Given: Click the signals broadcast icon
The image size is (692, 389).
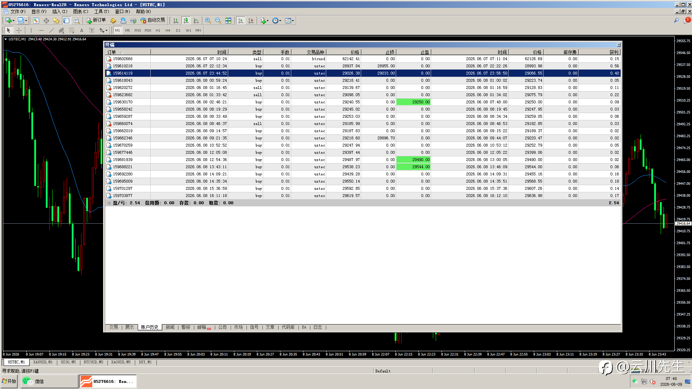Looking at the screenshot, I should 133,21.
